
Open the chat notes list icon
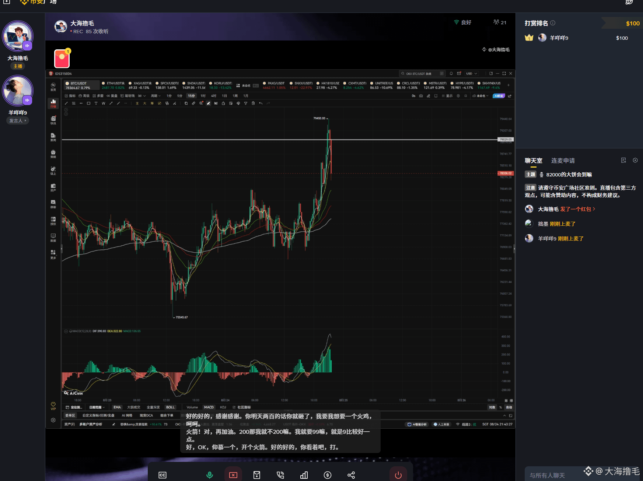click(623, 160)
